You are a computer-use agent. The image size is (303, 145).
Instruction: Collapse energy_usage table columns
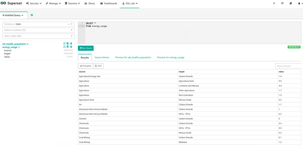coord(19,47)
